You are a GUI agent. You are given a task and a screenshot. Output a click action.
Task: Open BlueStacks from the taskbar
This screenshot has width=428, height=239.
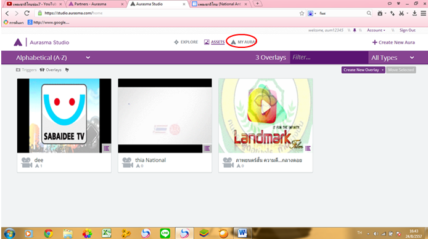pyautogui.click(x=204, y=233)
